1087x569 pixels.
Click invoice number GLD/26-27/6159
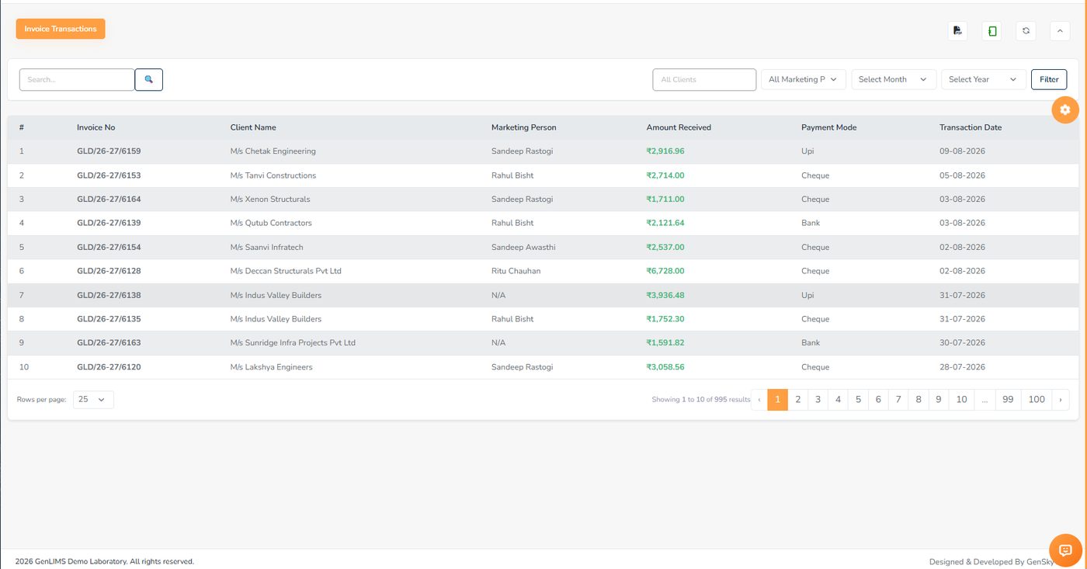click(109, 151)
